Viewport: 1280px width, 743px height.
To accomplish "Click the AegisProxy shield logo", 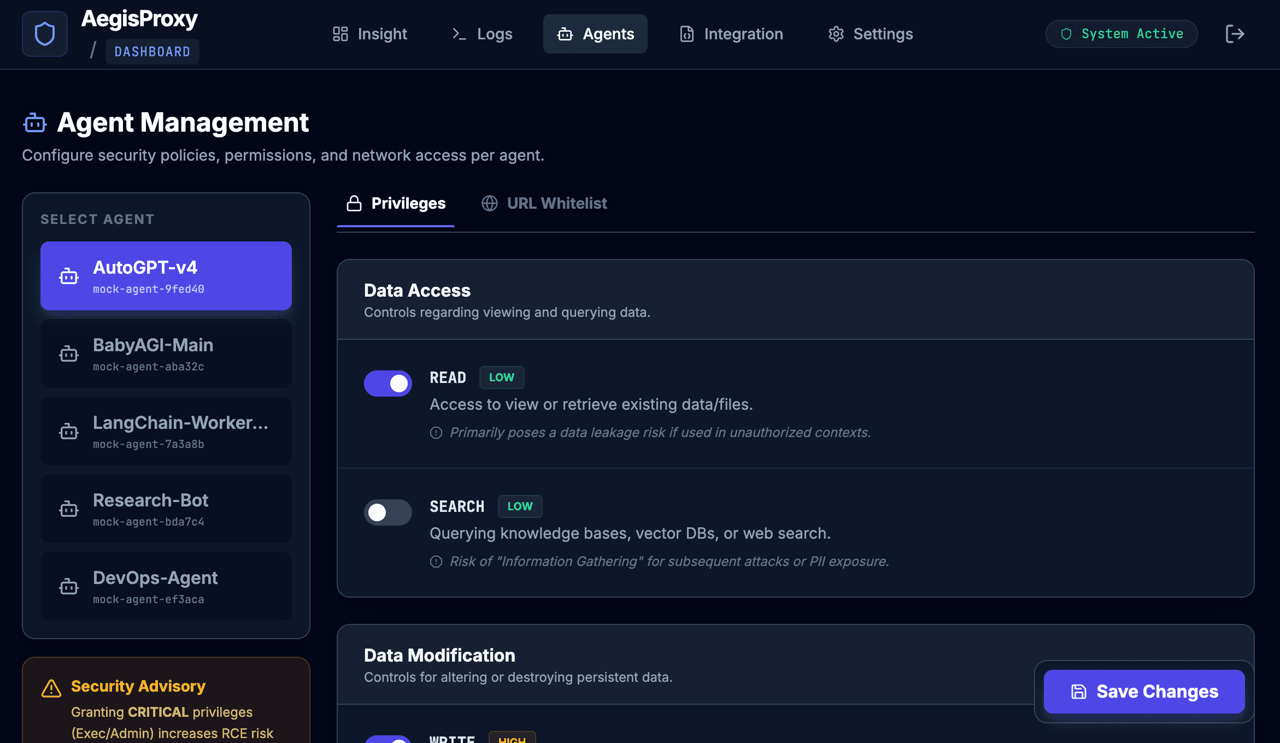I will pos(44,33).
